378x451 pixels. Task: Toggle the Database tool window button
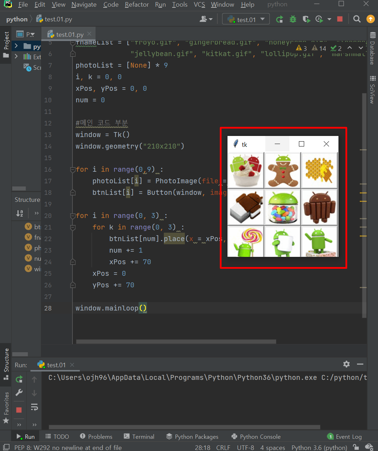372,48
